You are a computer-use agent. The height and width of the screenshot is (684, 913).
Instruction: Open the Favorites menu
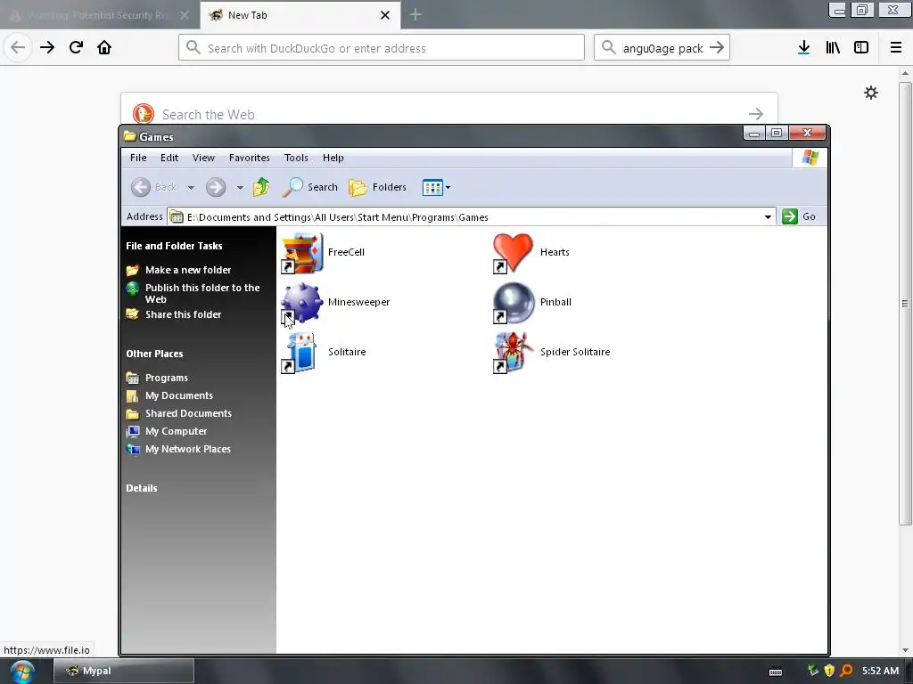(x=250, y=158)
